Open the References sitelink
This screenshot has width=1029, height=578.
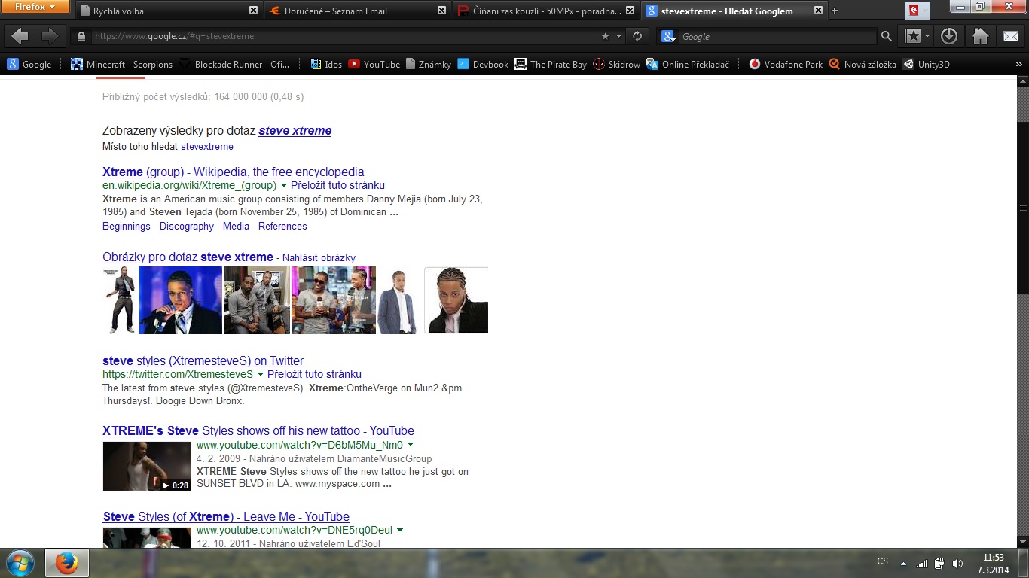[282, 226]
